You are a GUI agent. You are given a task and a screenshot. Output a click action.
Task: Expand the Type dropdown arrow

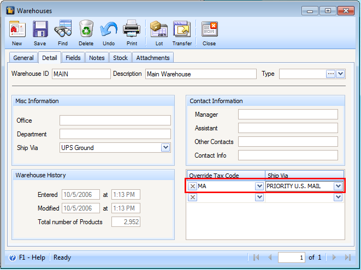point(340,74)
